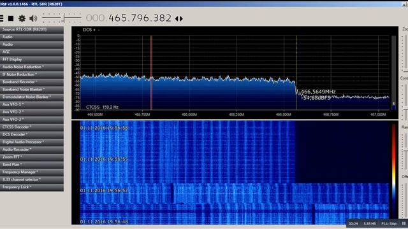Screen dimensions: 408x229
Task: Click waterfall timestamp 01.11.2016 19:56:48
Action: 104,222
